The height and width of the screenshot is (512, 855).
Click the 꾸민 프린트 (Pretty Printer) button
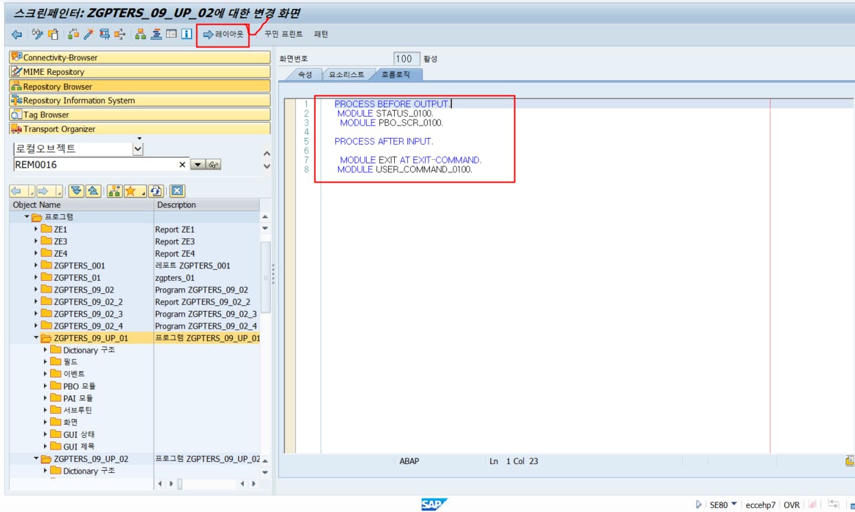284,34
